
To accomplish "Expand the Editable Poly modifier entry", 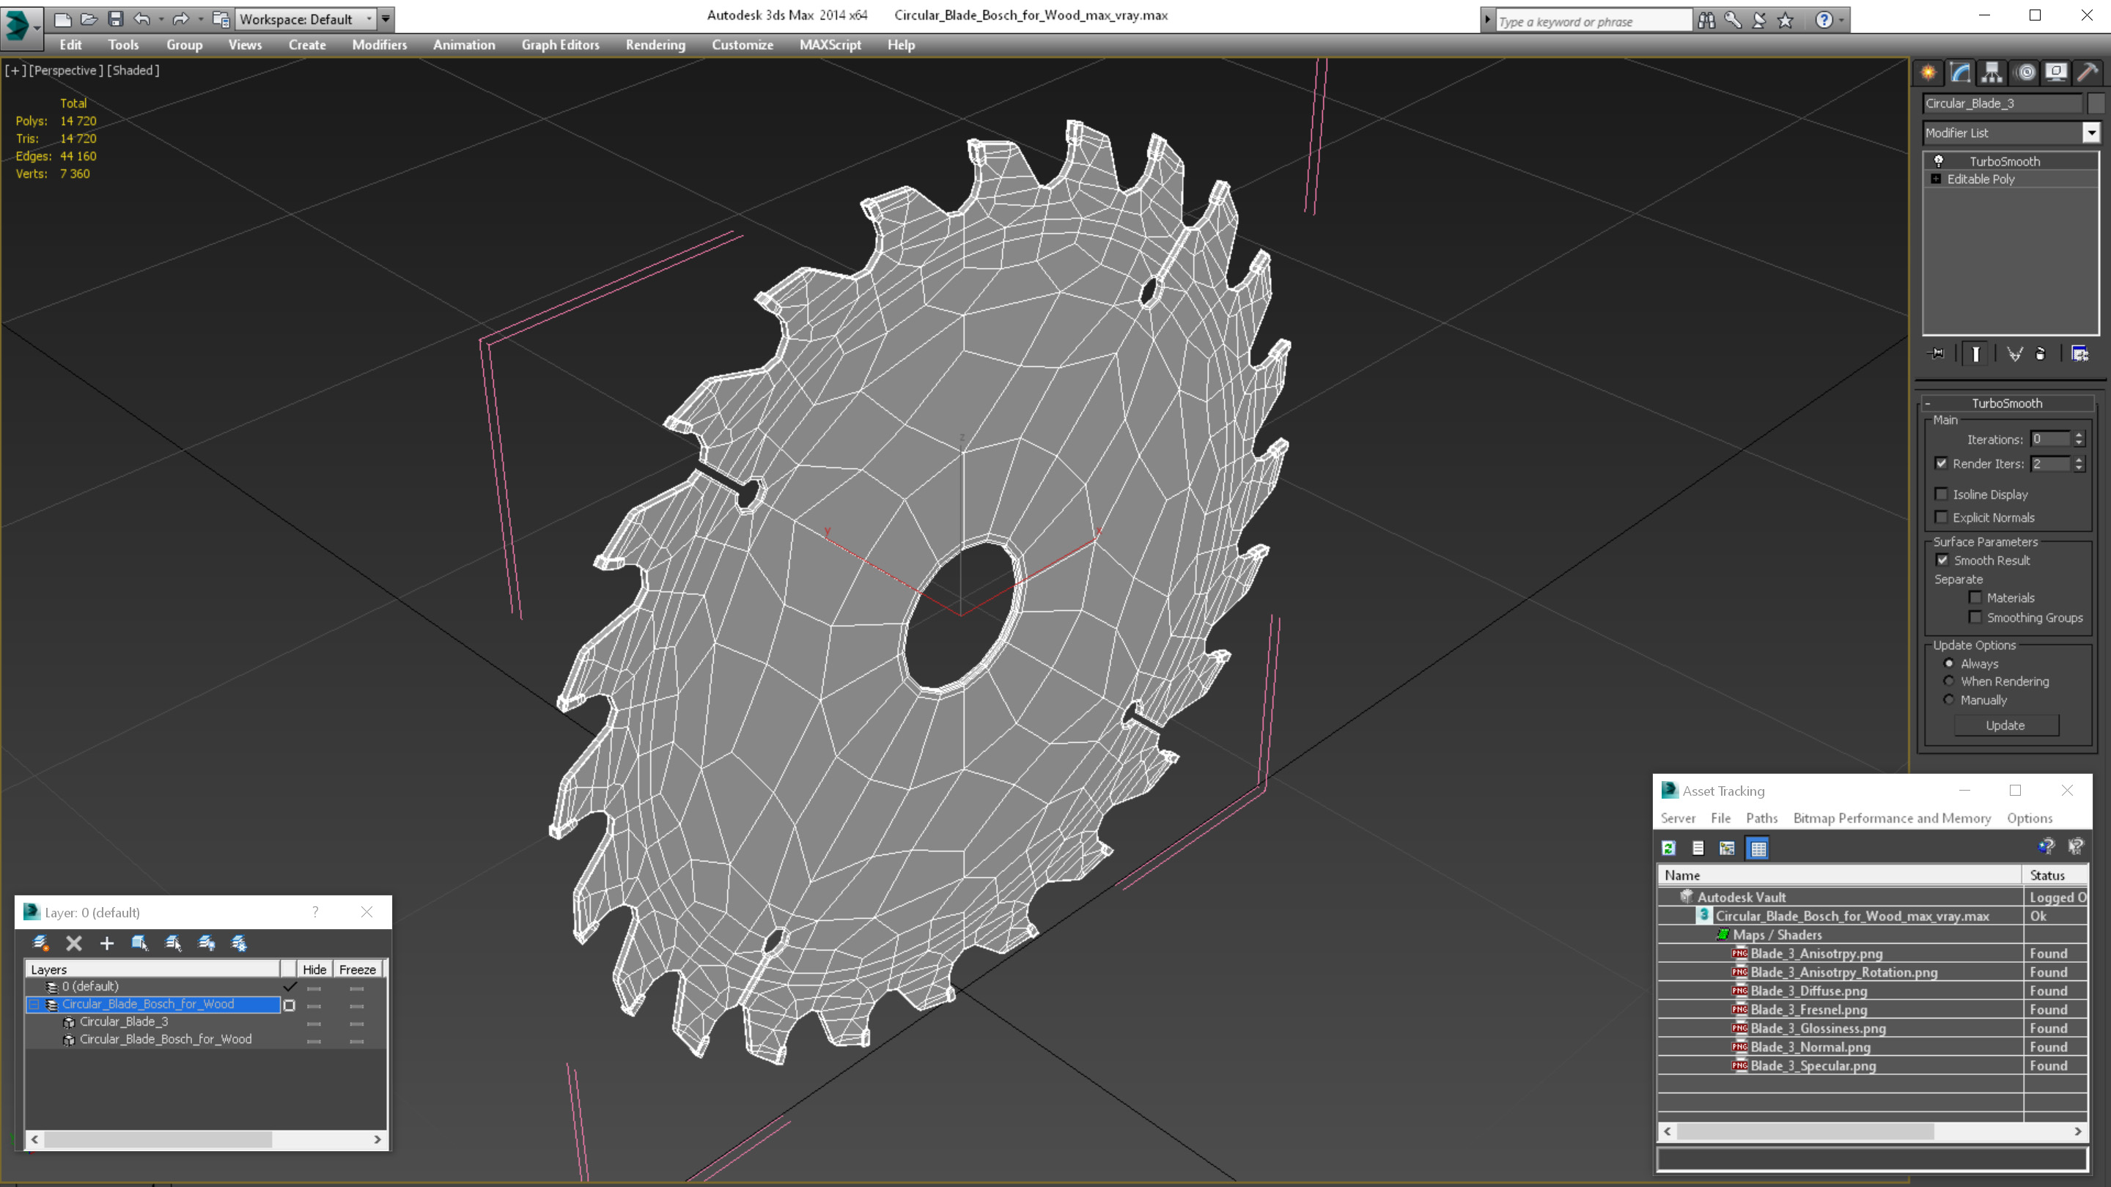I will tap(1936, 179).
